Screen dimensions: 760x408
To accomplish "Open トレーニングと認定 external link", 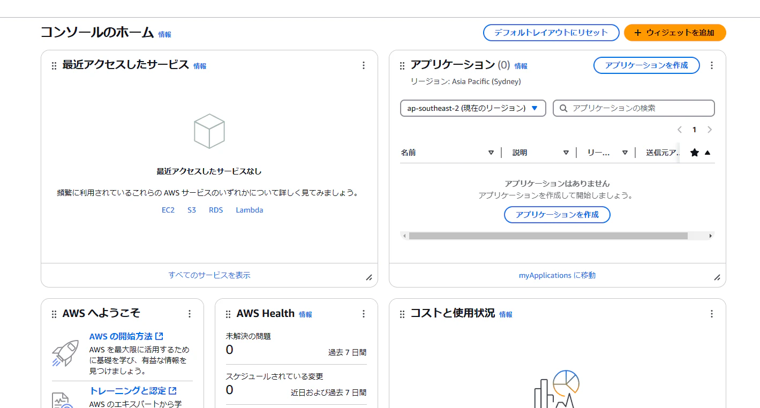I will (x=133, y=391).
